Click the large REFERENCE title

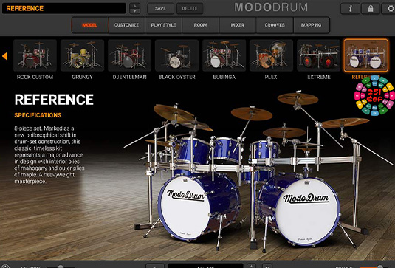point(54,100)
